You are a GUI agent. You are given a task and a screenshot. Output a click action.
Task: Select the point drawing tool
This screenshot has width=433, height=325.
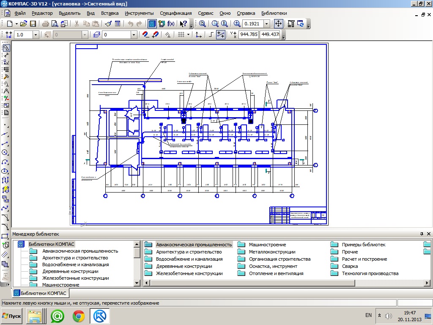(5, 125)
